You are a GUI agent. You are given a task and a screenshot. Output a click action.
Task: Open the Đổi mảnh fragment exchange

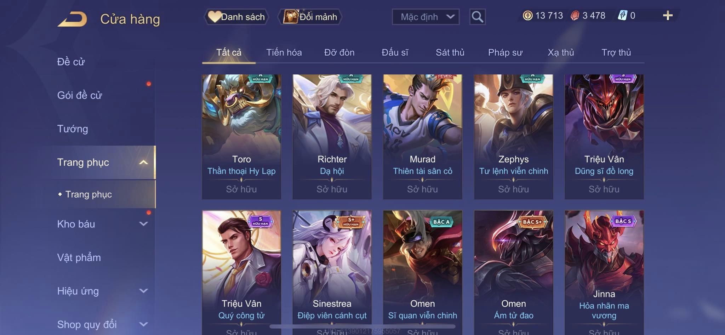310,17
